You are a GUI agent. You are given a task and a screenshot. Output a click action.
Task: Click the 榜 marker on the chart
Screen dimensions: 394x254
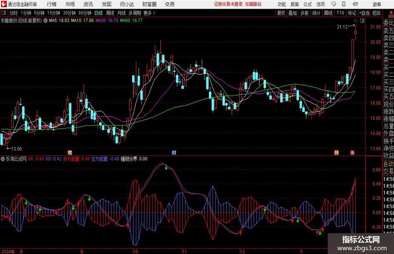(70, 152)
